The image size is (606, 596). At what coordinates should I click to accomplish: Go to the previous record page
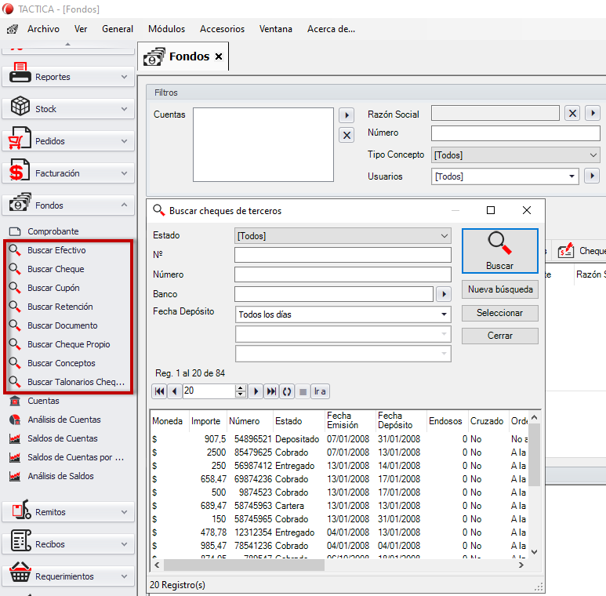coord(175,391)
